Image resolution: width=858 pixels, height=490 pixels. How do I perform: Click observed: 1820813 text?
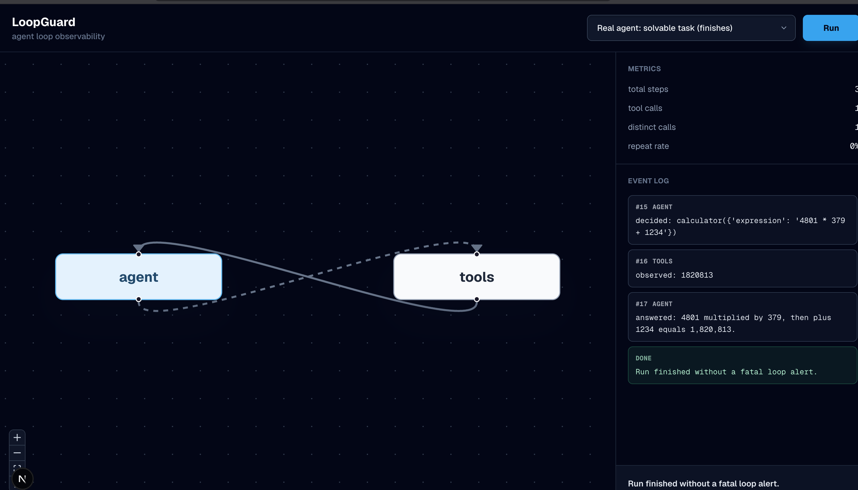pyautogui.click(x=674, y=275)
